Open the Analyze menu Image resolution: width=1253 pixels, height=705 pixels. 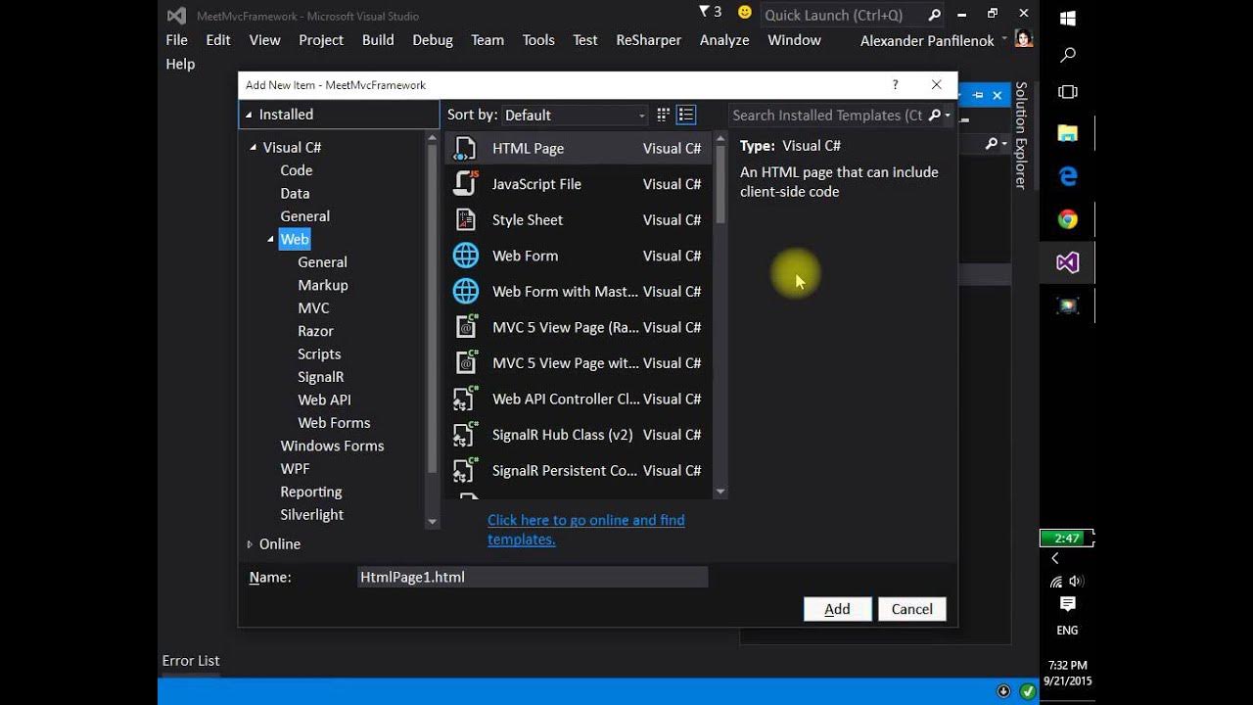[724, 40]
